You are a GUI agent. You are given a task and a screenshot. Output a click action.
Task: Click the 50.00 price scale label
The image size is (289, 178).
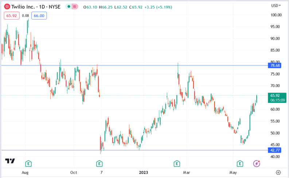[x=275, y=133]
